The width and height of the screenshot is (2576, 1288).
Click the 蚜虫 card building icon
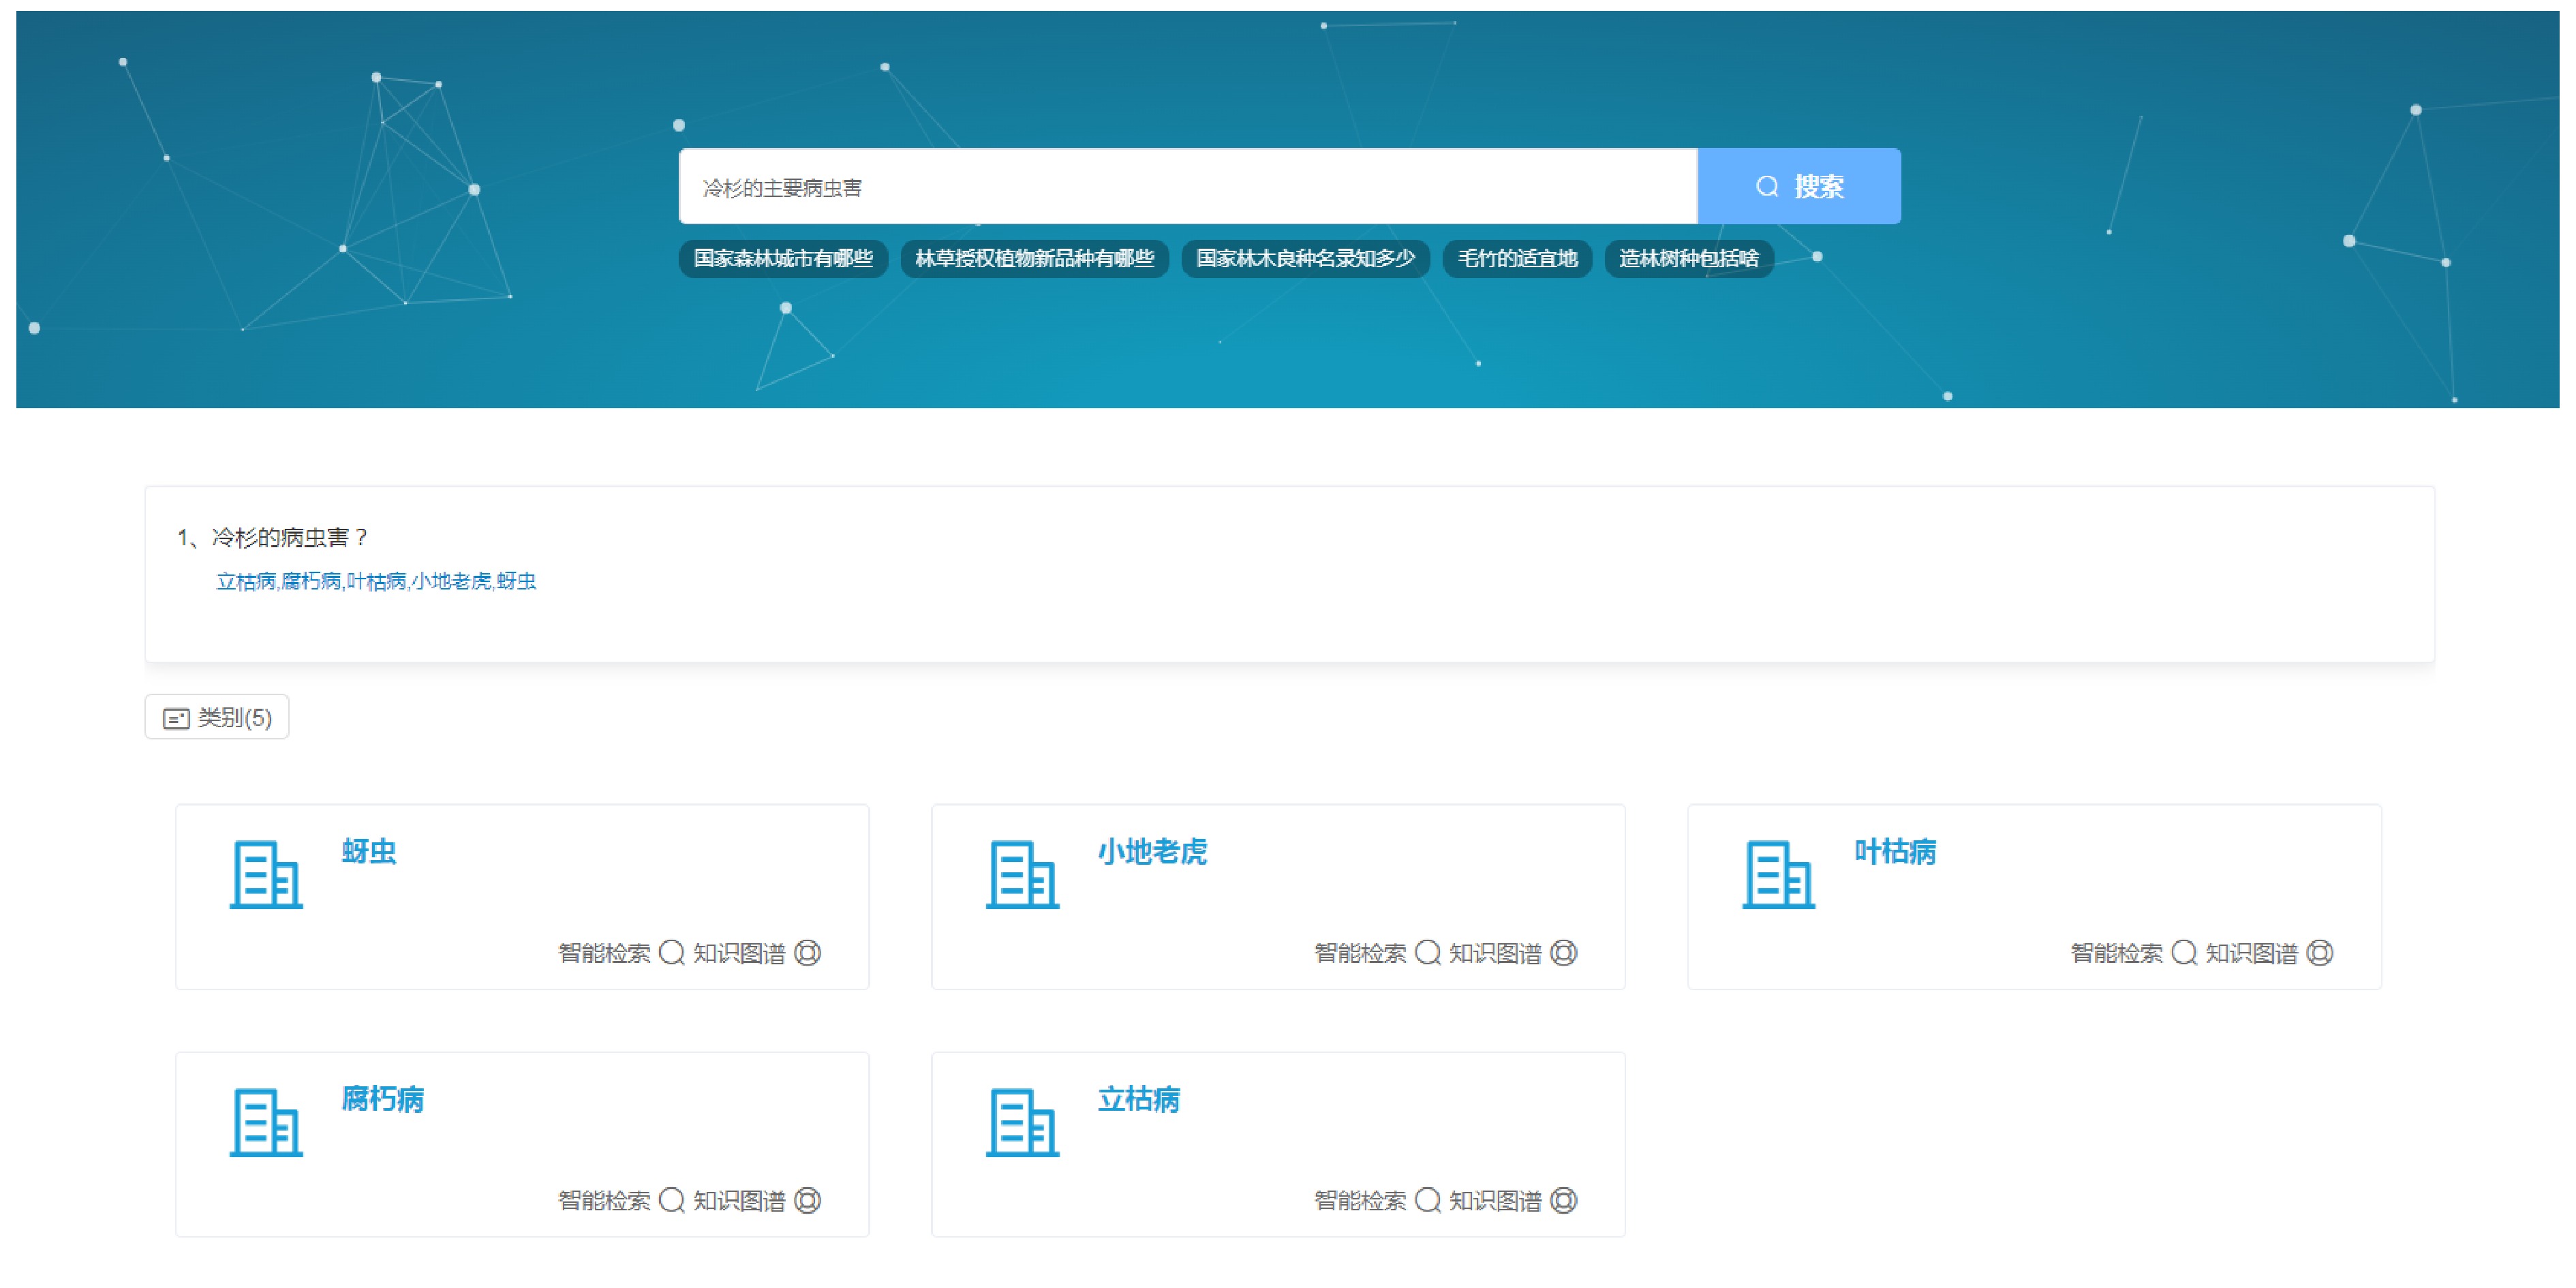(x=266, y=875)
